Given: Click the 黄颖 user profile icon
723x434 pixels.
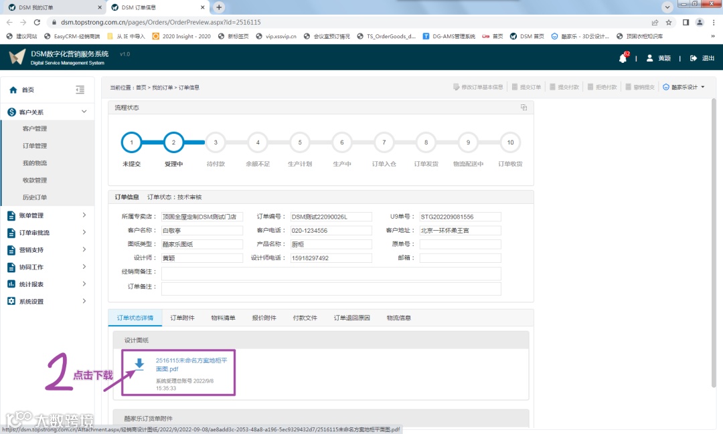Looking at the screenshot, I should (649, 58).
